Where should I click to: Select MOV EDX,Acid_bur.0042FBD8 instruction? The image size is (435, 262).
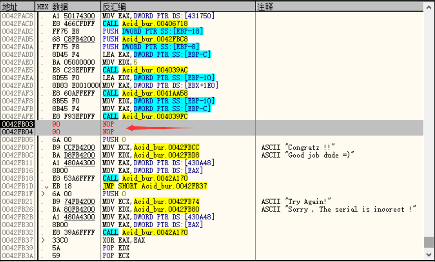151,155
